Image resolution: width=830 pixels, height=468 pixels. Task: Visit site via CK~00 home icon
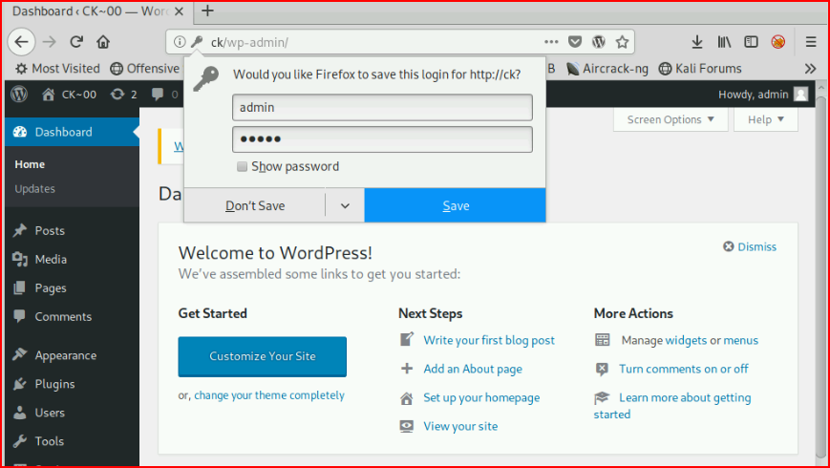coord(70,95)
